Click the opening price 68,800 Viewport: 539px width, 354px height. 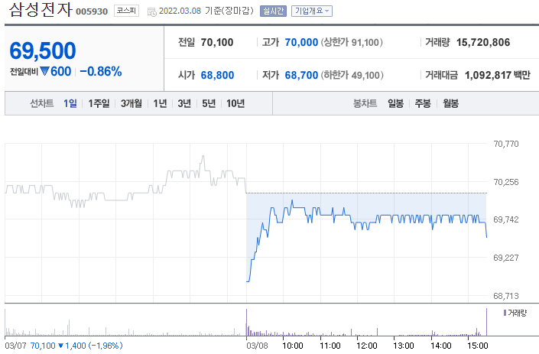pyautogui.click(x=217, y=75)
